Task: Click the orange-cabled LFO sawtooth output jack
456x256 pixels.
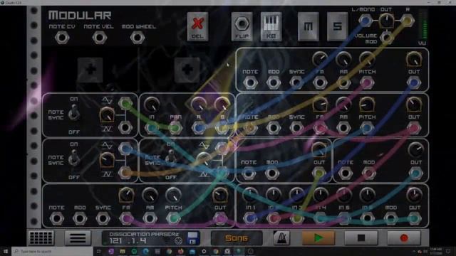Action: pyautogui.click(x=125, y=173)
